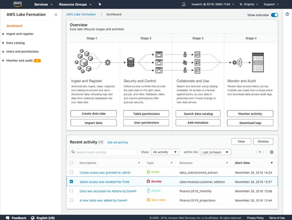Open the All activity dropdown
292x220 pixels.
click(165, 152)
